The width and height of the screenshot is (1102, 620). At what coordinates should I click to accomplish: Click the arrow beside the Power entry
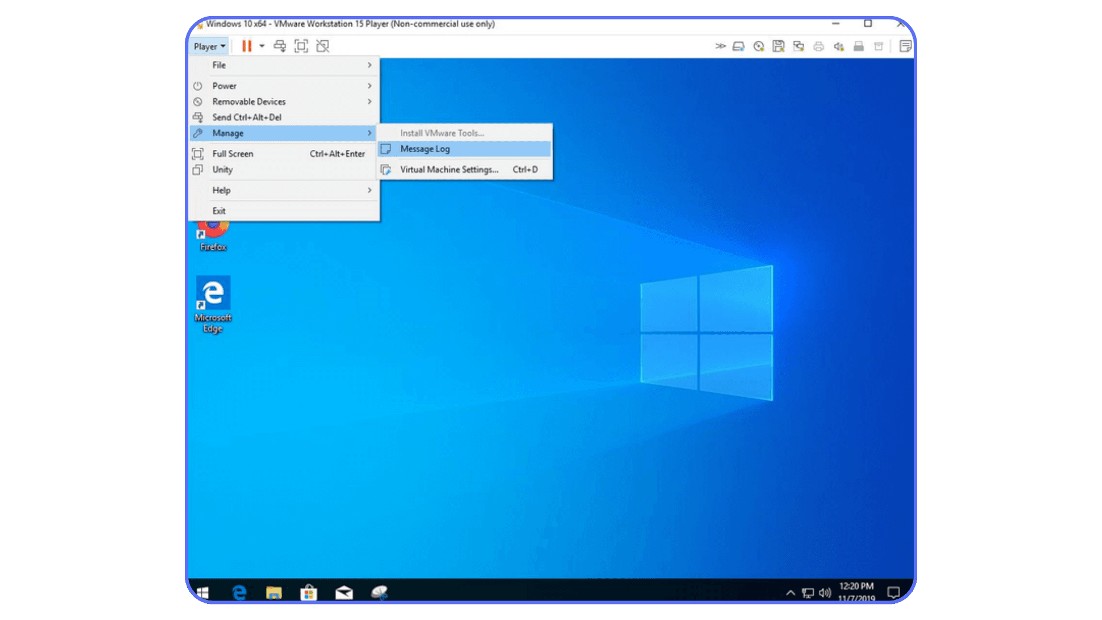click(x=370, y=86)
